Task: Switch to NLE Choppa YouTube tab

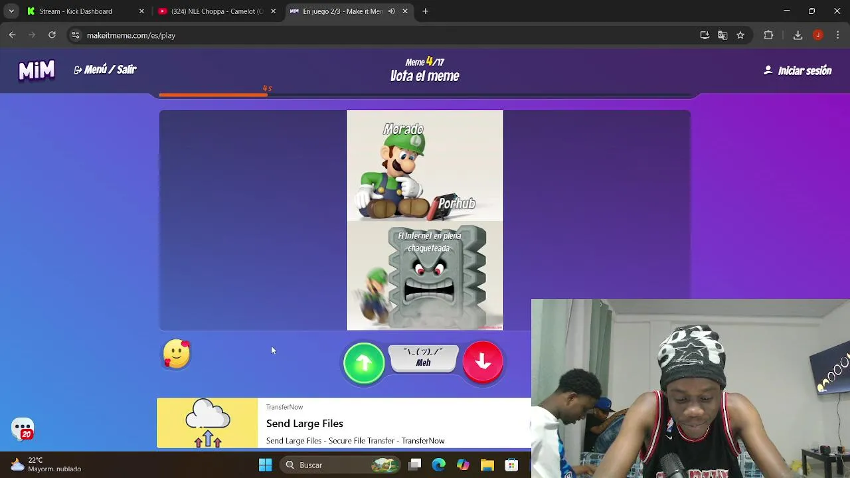Action: 217,11
